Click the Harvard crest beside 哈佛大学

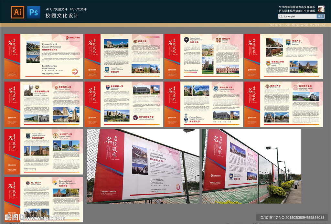tap(135, 42)
